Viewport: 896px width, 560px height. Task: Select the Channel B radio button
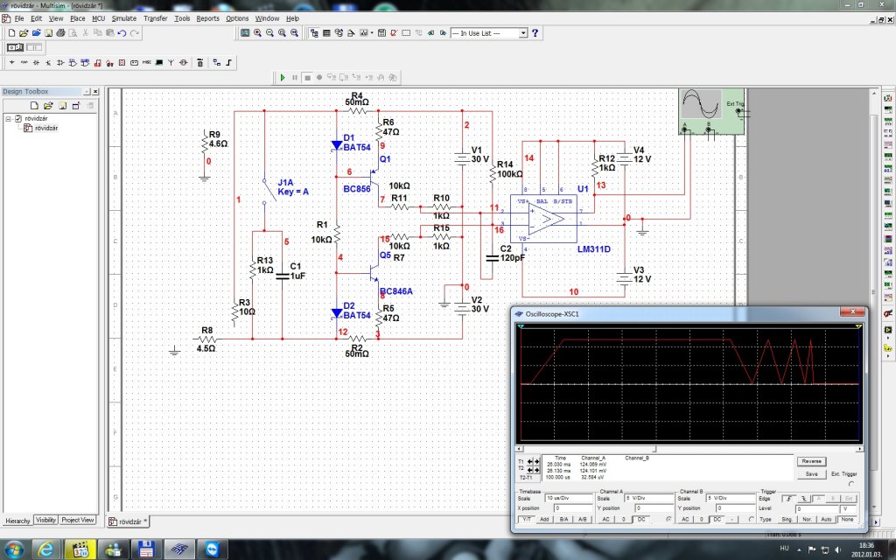(x=752, y=519)
